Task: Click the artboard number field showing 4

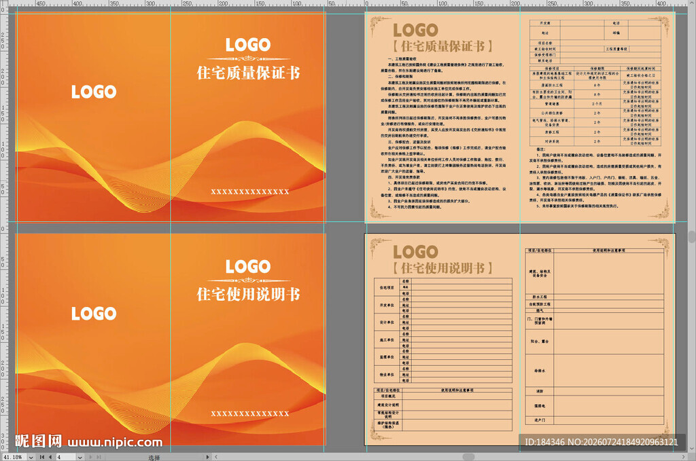Action: 66,457
